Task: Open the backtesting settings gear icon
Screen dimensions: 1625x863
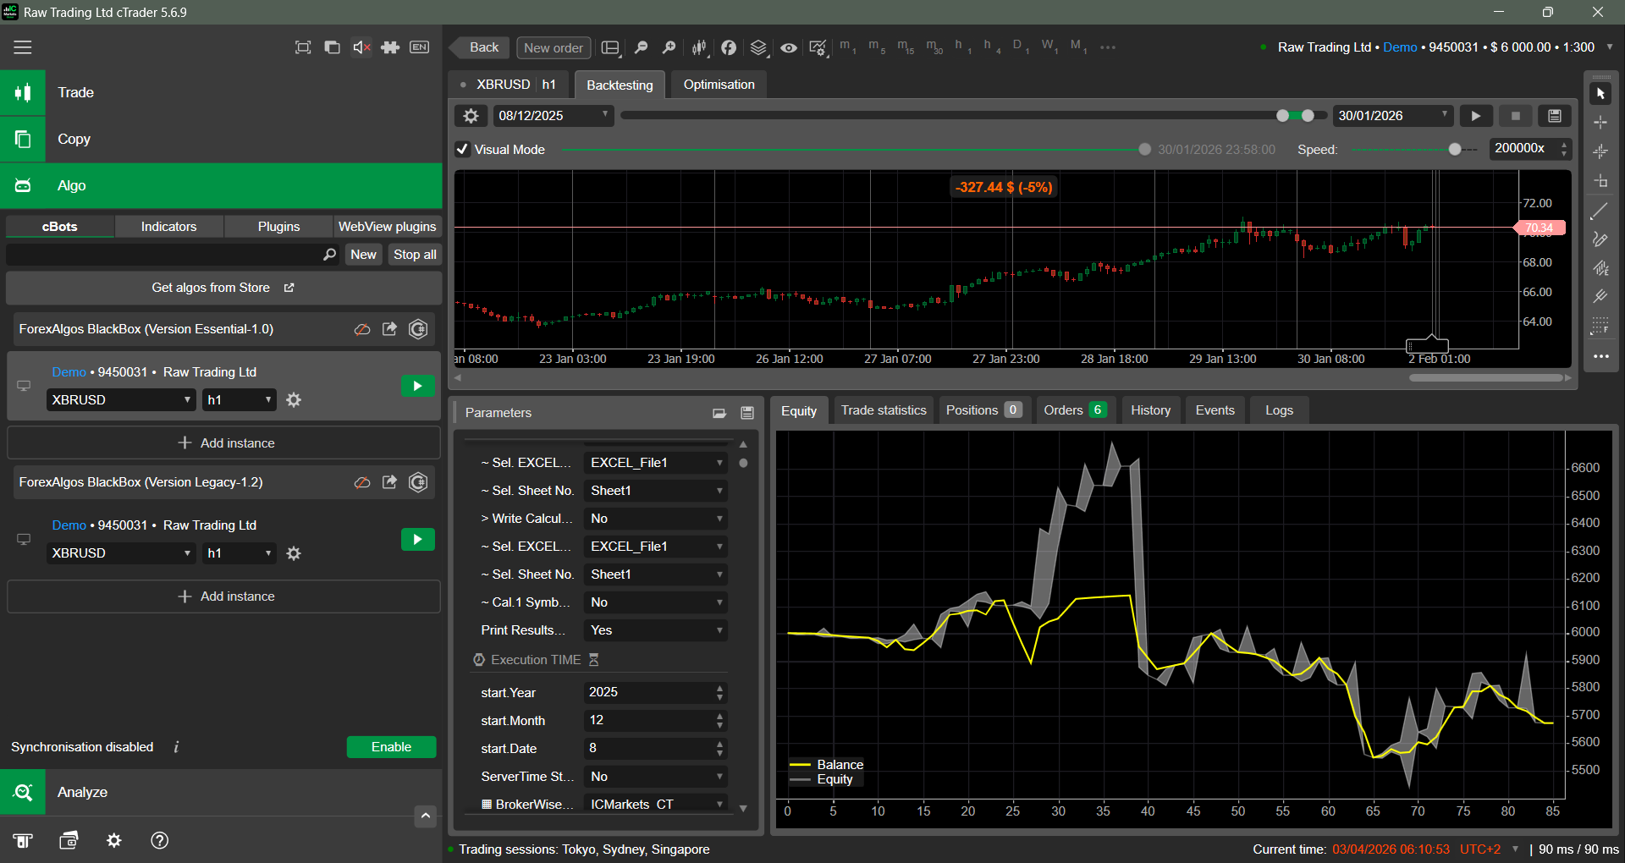Action: point(471,116)
